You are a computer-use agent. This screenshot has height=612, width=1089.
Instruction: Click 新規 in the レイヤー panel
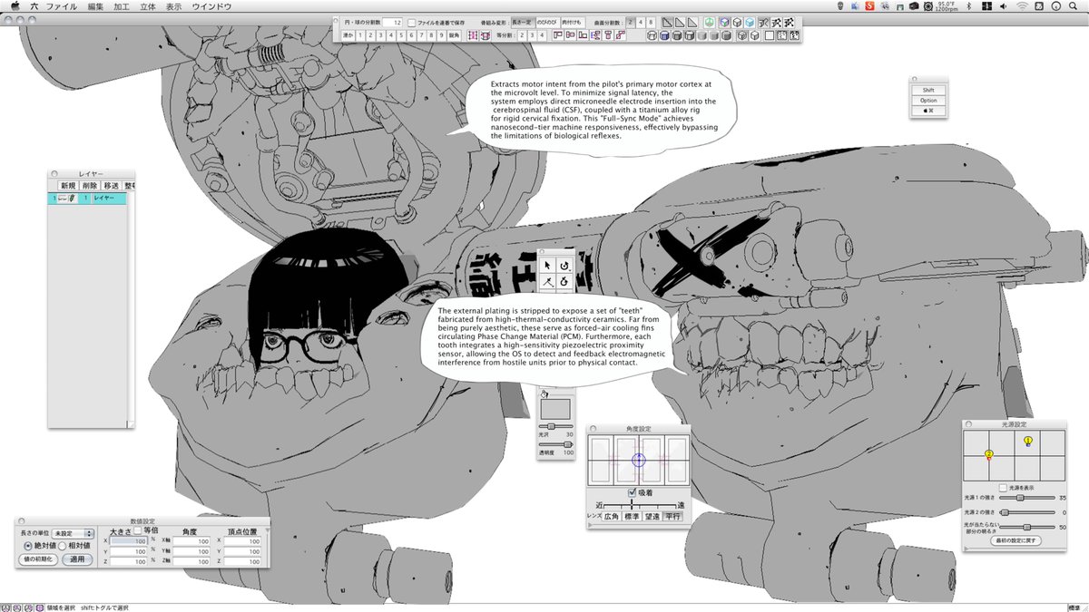click(x=68, y=186)
